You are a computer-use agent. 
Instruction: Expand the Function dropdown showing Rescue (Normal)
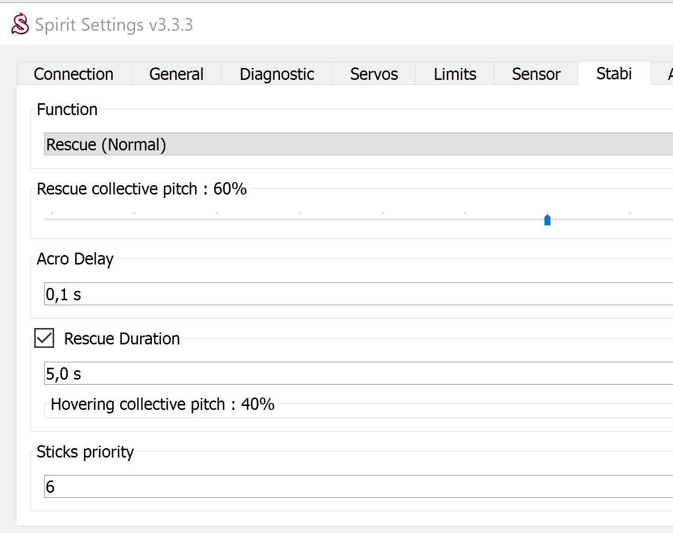357,144
